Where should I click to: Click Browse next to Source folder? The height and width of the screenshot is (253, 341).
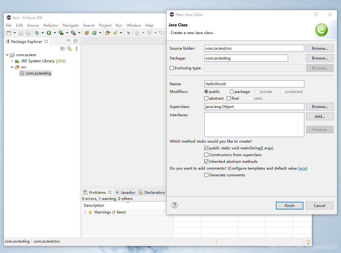[x=320, y=48]
